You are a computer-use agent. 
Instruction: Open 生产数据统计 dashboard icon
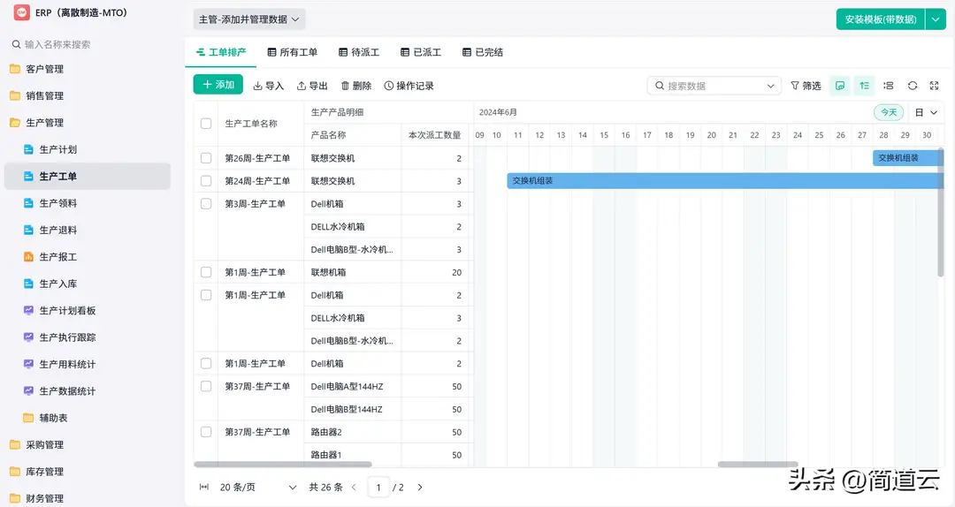coord(28,390)
